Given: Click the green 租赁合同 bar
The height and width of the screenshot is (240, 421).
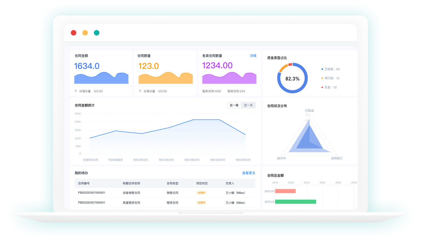Looking at the screenshot, I should point(295,202).
